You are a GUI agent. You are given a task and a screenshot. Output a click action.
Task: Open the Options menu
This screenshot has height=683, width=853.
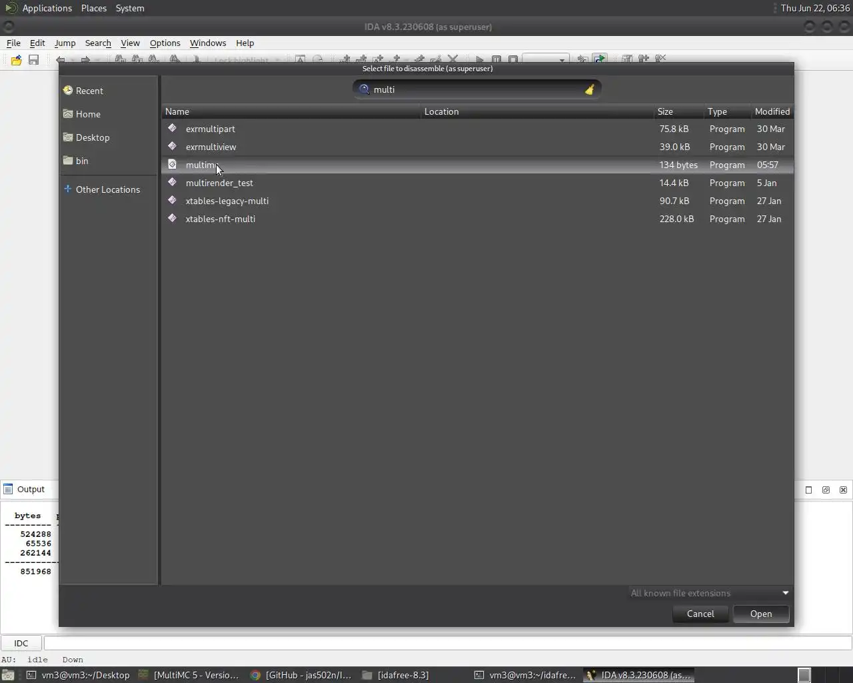[165, 43]
